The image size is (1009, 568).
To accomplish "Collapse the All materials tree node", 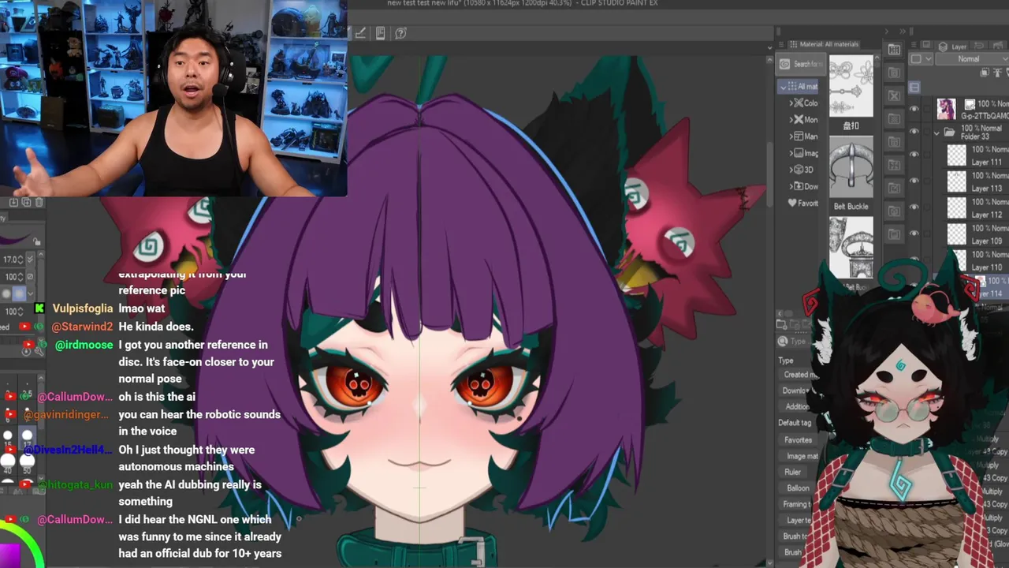I will pos(783,87).
